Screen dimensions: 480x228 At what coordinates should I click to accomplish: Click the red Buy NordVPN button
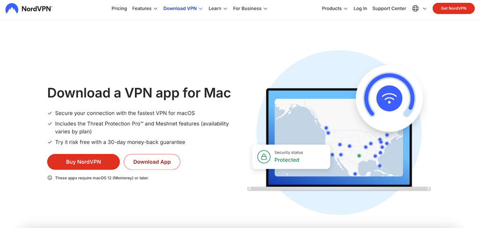pyautogui.click(x=83, y=162)
